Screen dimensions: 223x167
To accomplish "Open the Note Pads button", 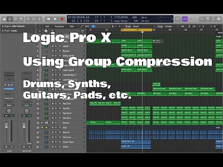I will [208, 19].
